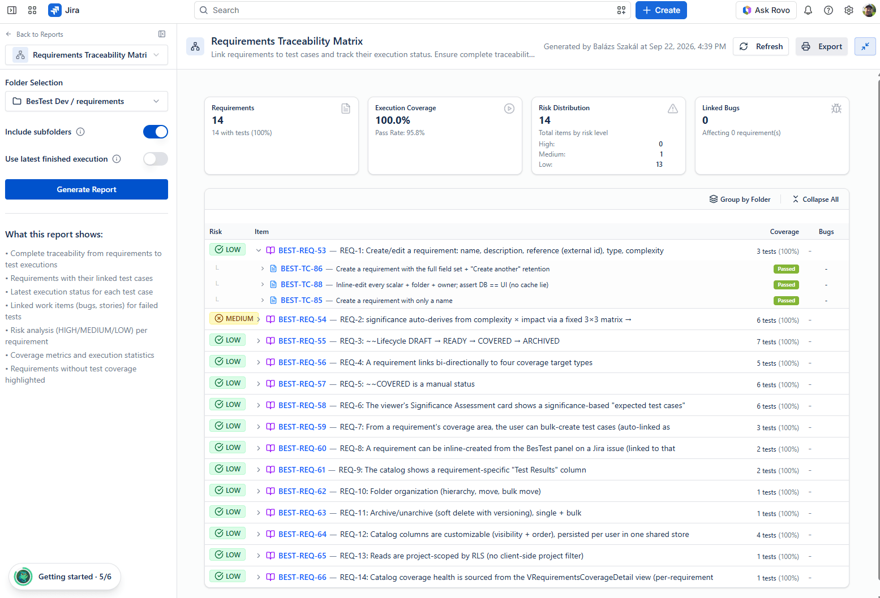
Task: Enable Use latest finished execution switch
Action: click(156, 159)
